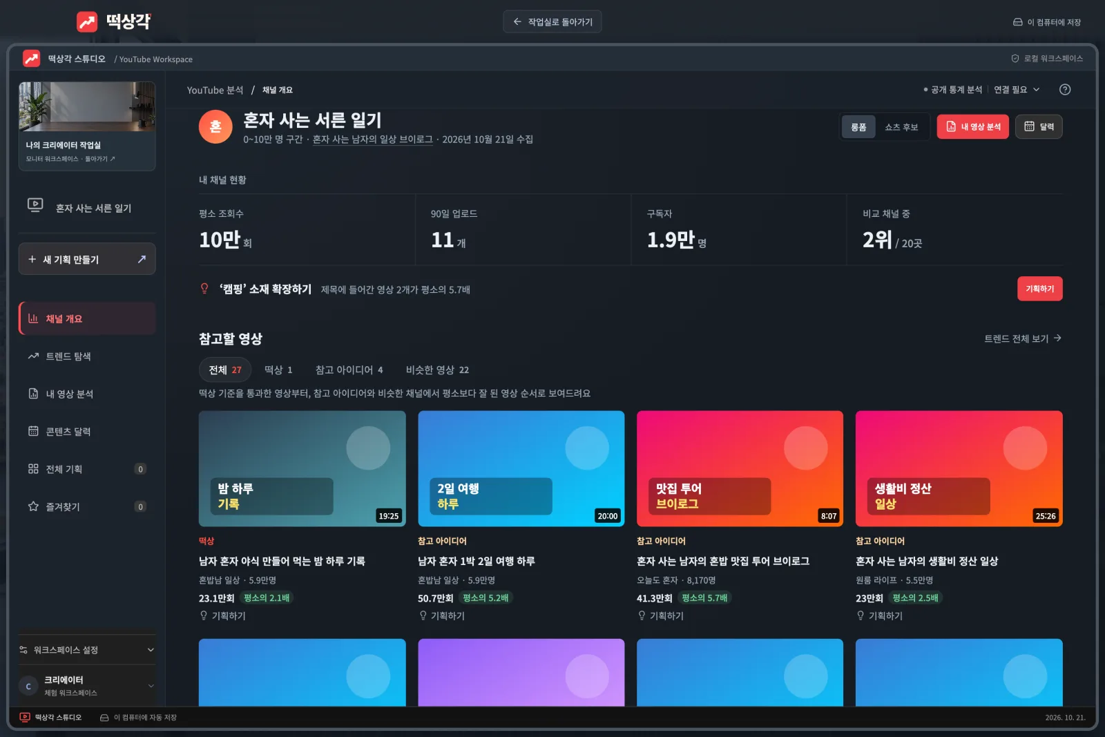
Task: Open 즐겨찾기 star item
Action: 87,506
